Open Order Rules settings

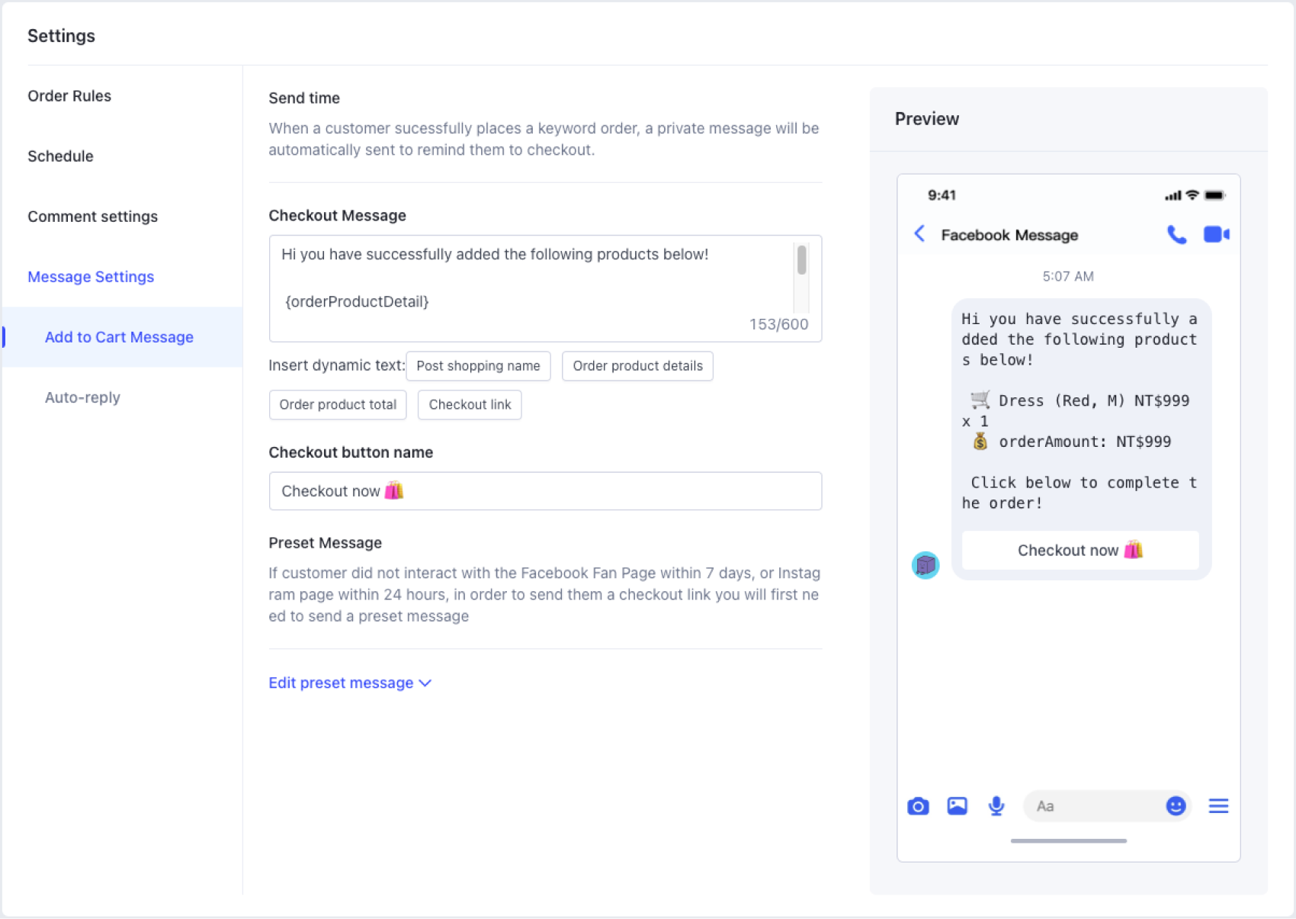69,96
